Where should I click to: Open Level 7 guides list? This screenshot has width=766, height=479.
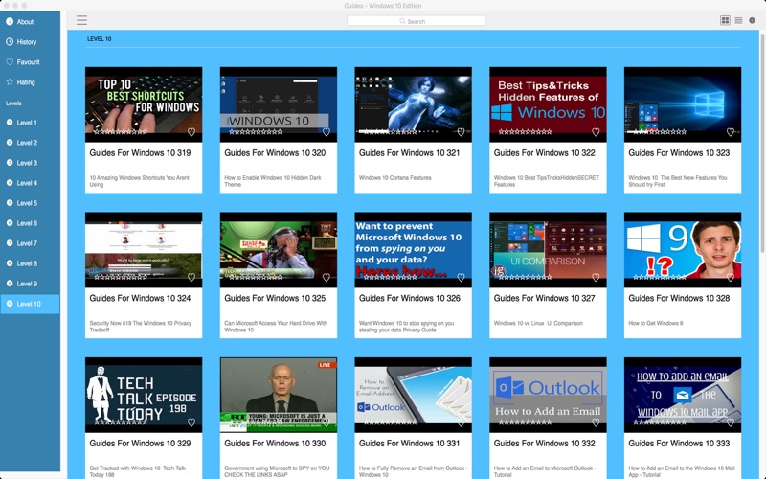point(30,243)
